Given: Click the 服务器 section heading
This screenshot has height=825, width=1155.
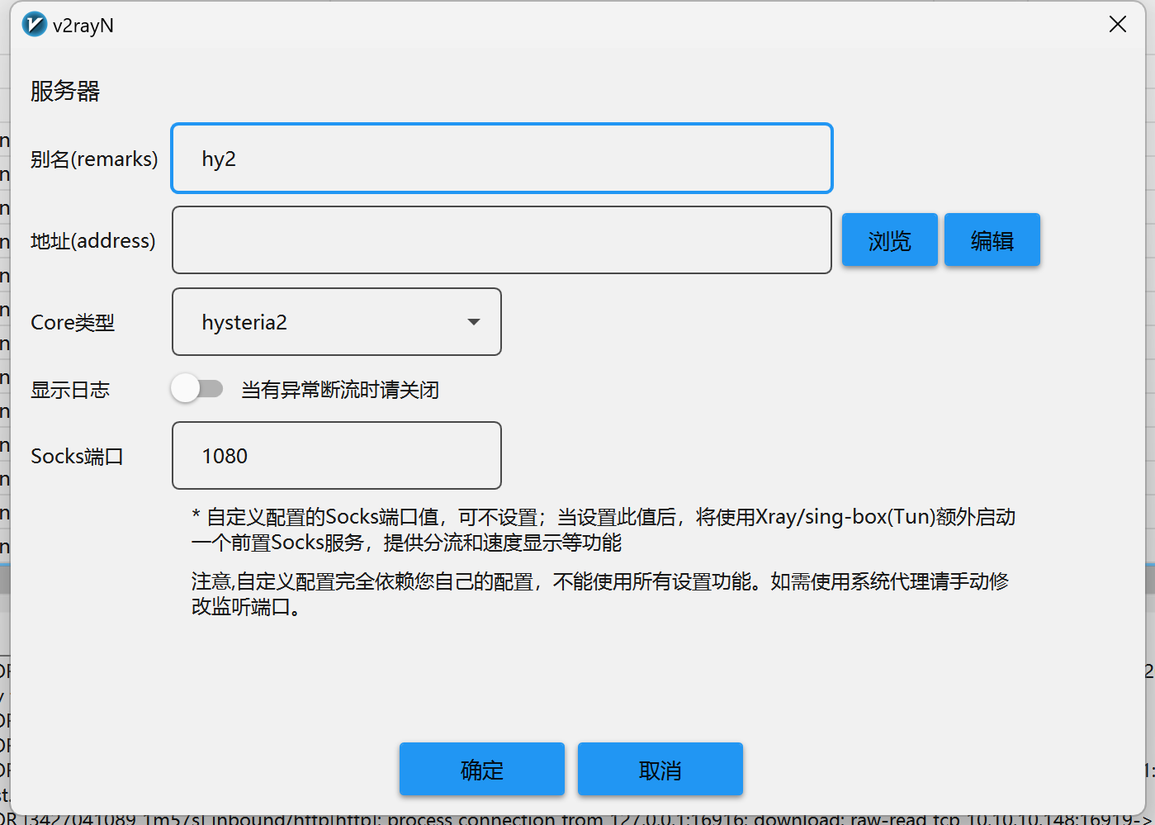Looking at the screenshot, I should pos(65,91).
